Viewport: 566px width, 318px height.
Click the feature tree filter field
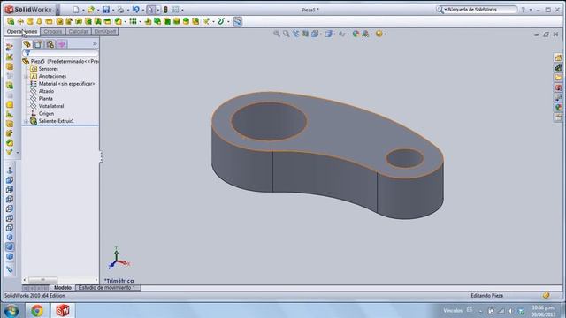tap(60, 53)
